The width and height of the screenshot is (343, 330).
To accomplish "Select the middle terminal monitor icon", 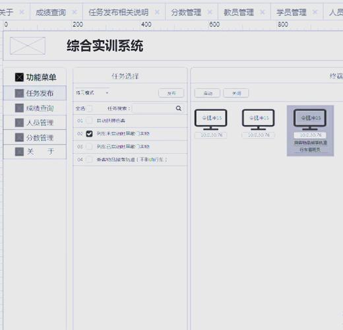I will (258, 119).
